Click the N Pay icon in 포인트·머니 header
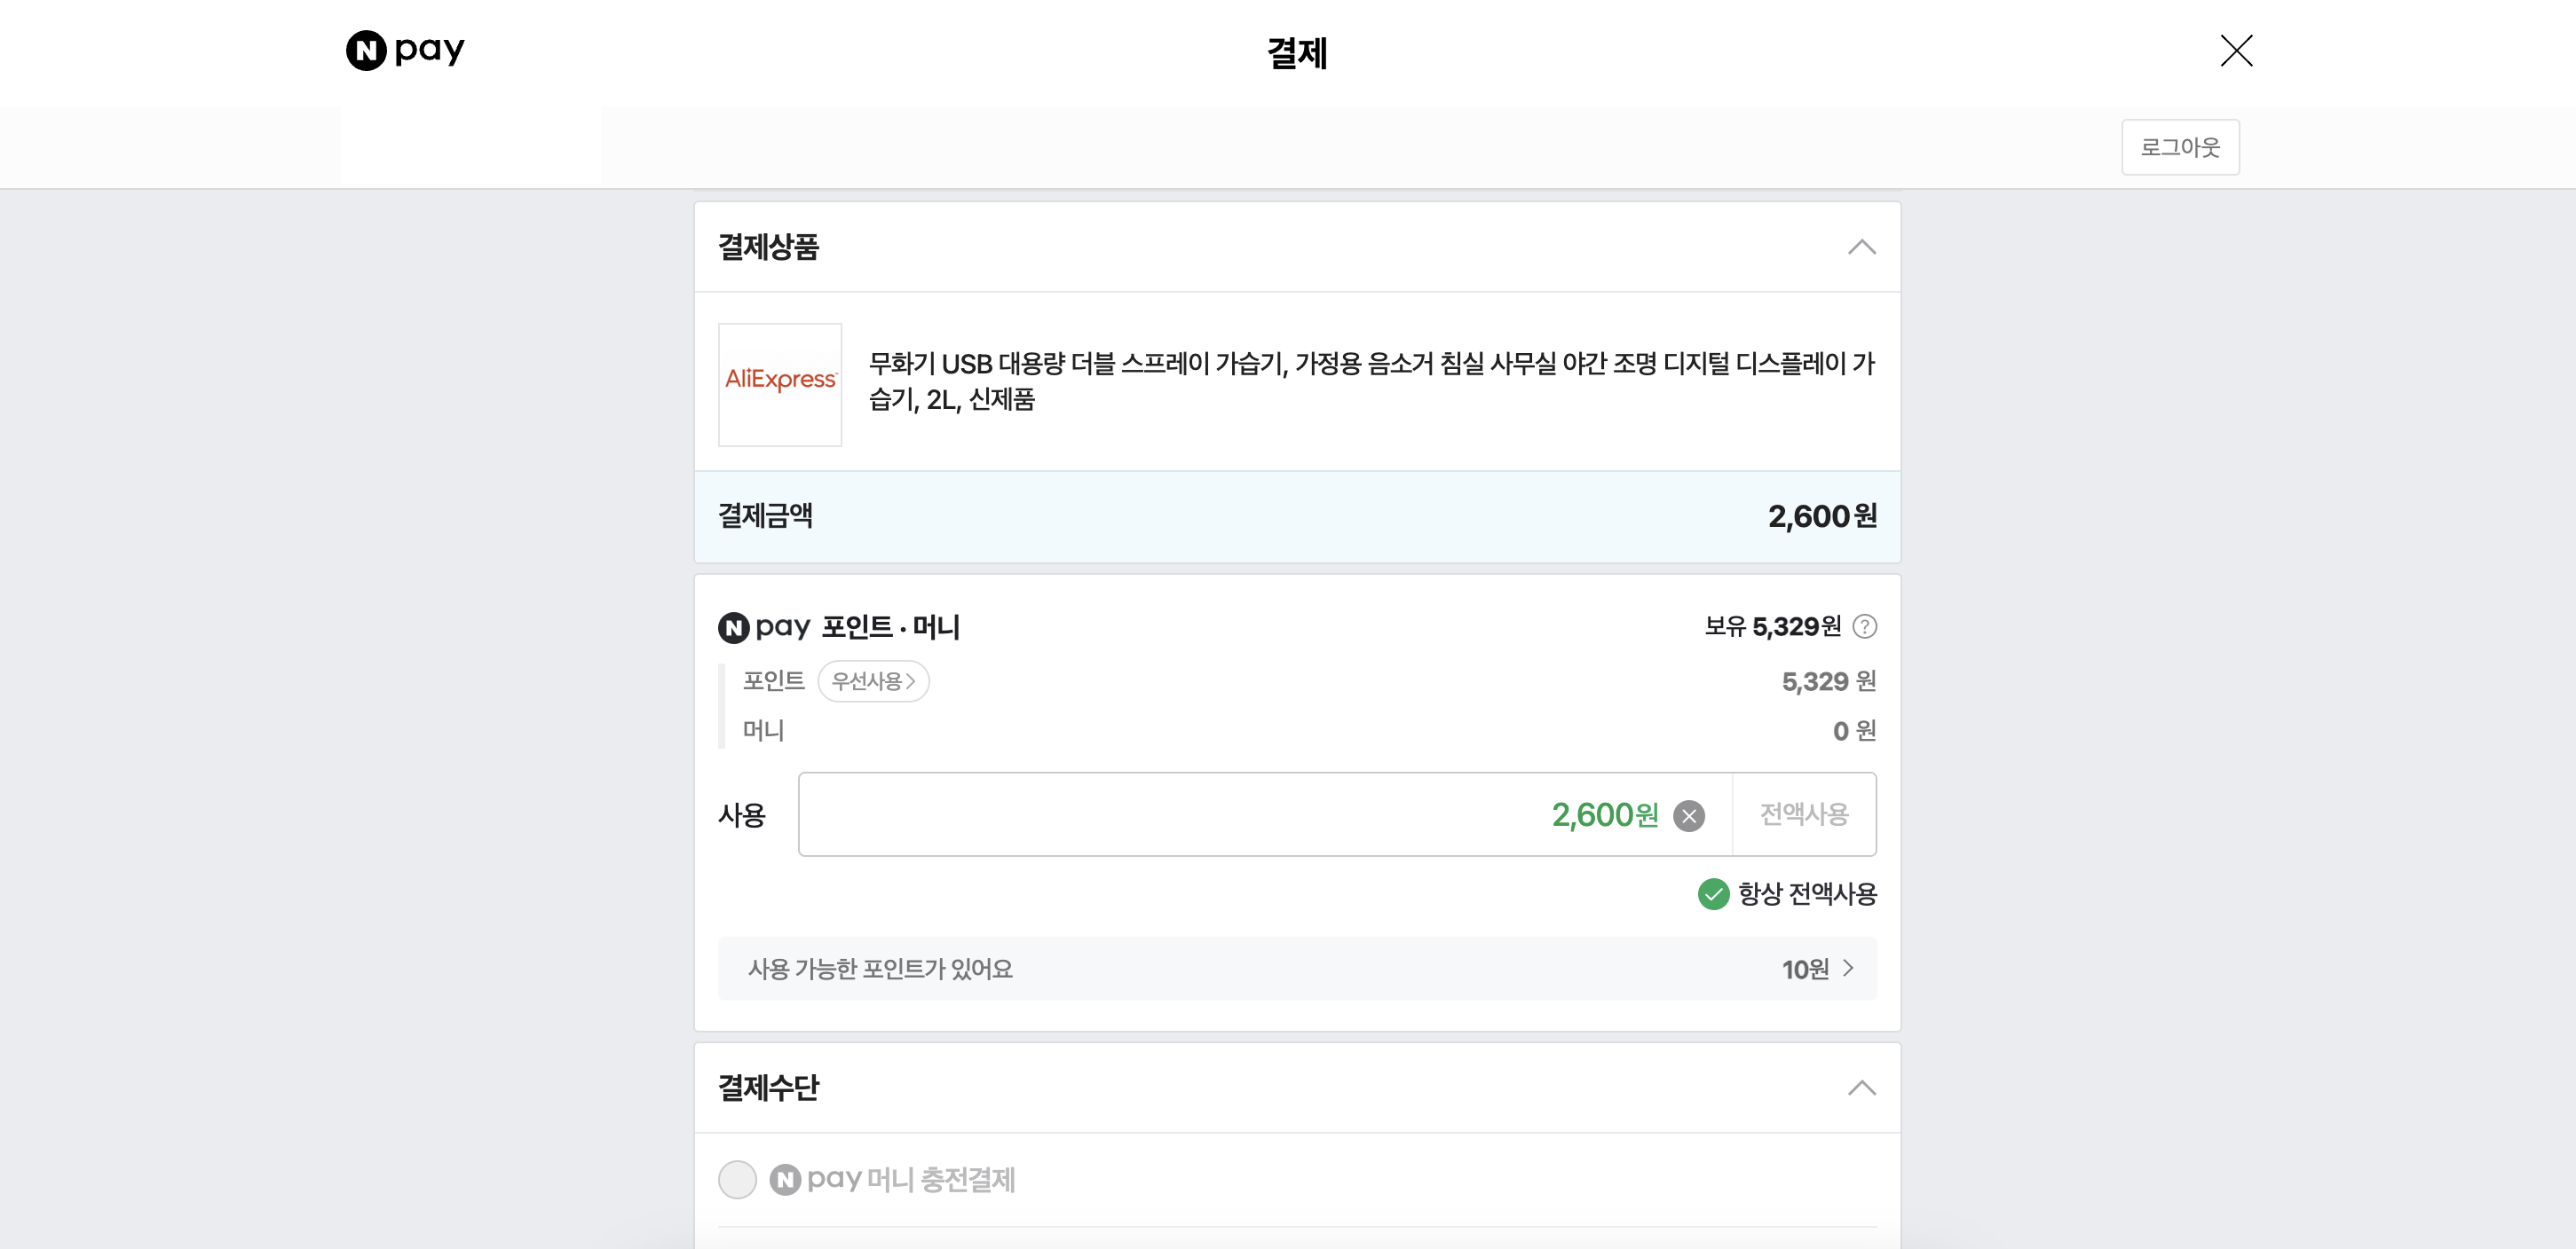 736,626
